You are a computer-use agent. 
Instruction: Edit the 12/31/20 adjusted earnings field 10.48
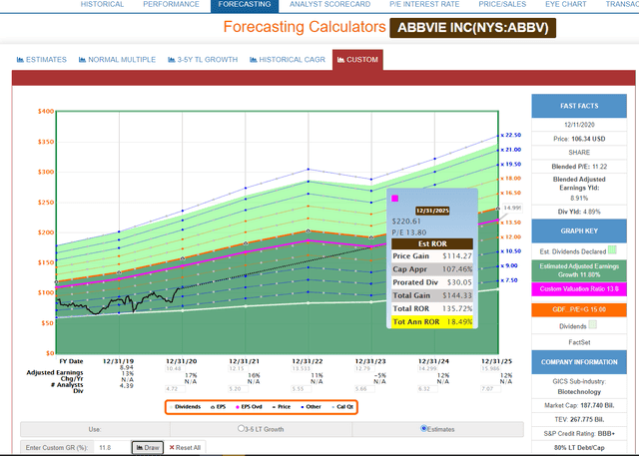[175, 368]
